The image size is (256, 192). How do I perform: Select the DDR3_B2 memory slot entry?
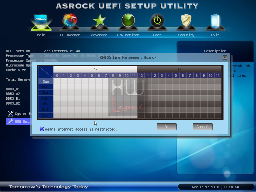click(x=13, y=103)
